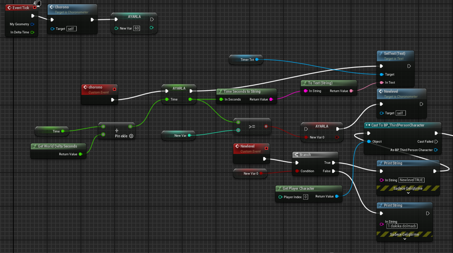Select Cast To BP_ThirdPersonCharacter node header
Screen dimensions: 453x253
point(402,125)
